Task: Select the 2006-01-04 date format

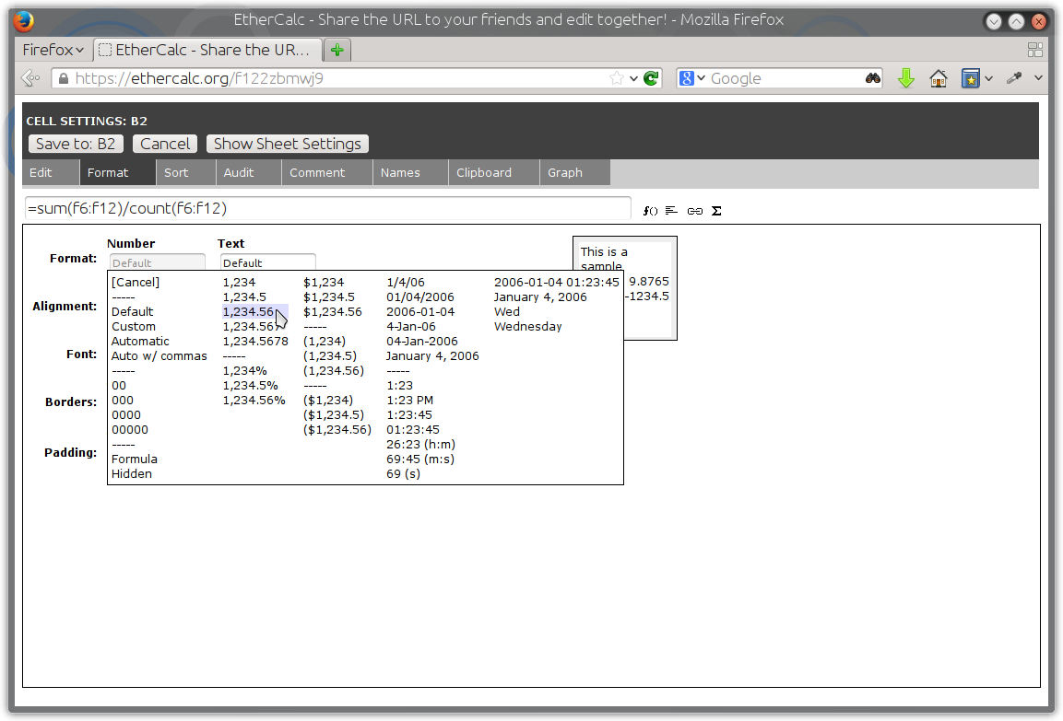Action: click(x=420, y=312)
